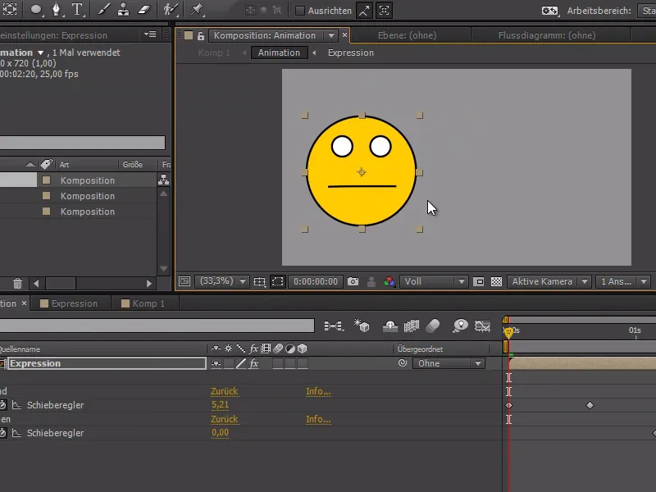The height and width of the screenshot is (492, 656).
Task: Select the Text tool
Action: [x=77, y=9]
